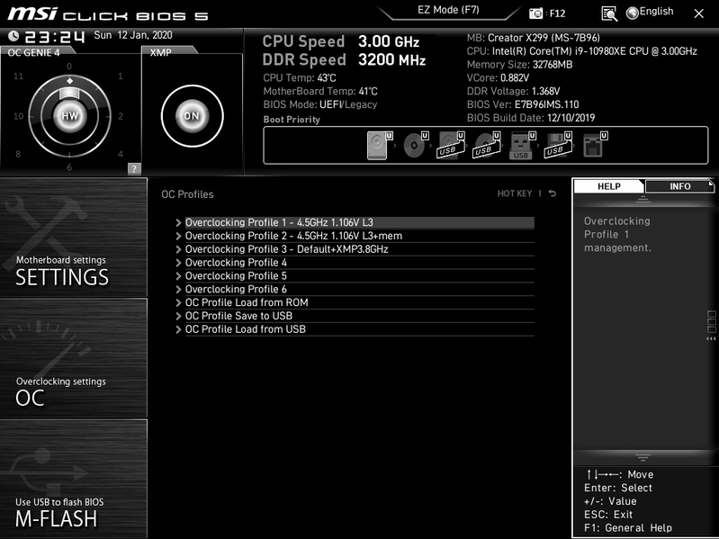Select the USB CD-ROM boot device icon
Image resolution: width=719 pixels, height=539 pixels.
(487, 145)
